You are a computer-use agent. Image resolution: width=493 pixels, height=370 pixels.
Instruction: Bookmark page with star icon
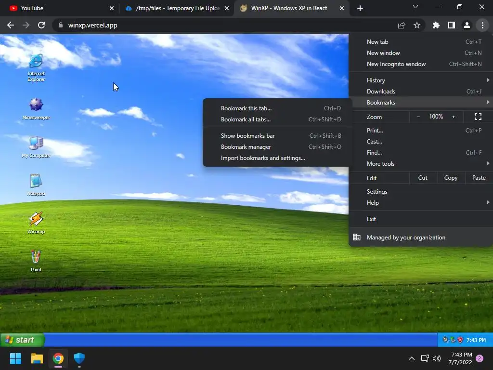click(417, 25)
